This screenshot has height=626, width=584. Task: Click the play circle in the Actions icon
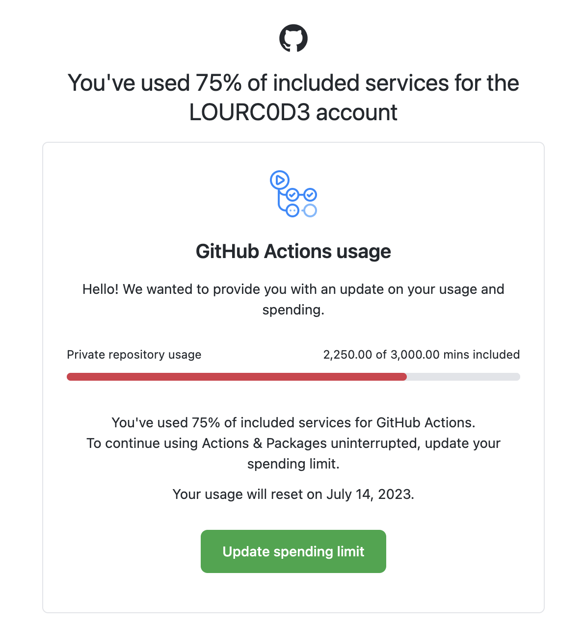click(280, 180)
